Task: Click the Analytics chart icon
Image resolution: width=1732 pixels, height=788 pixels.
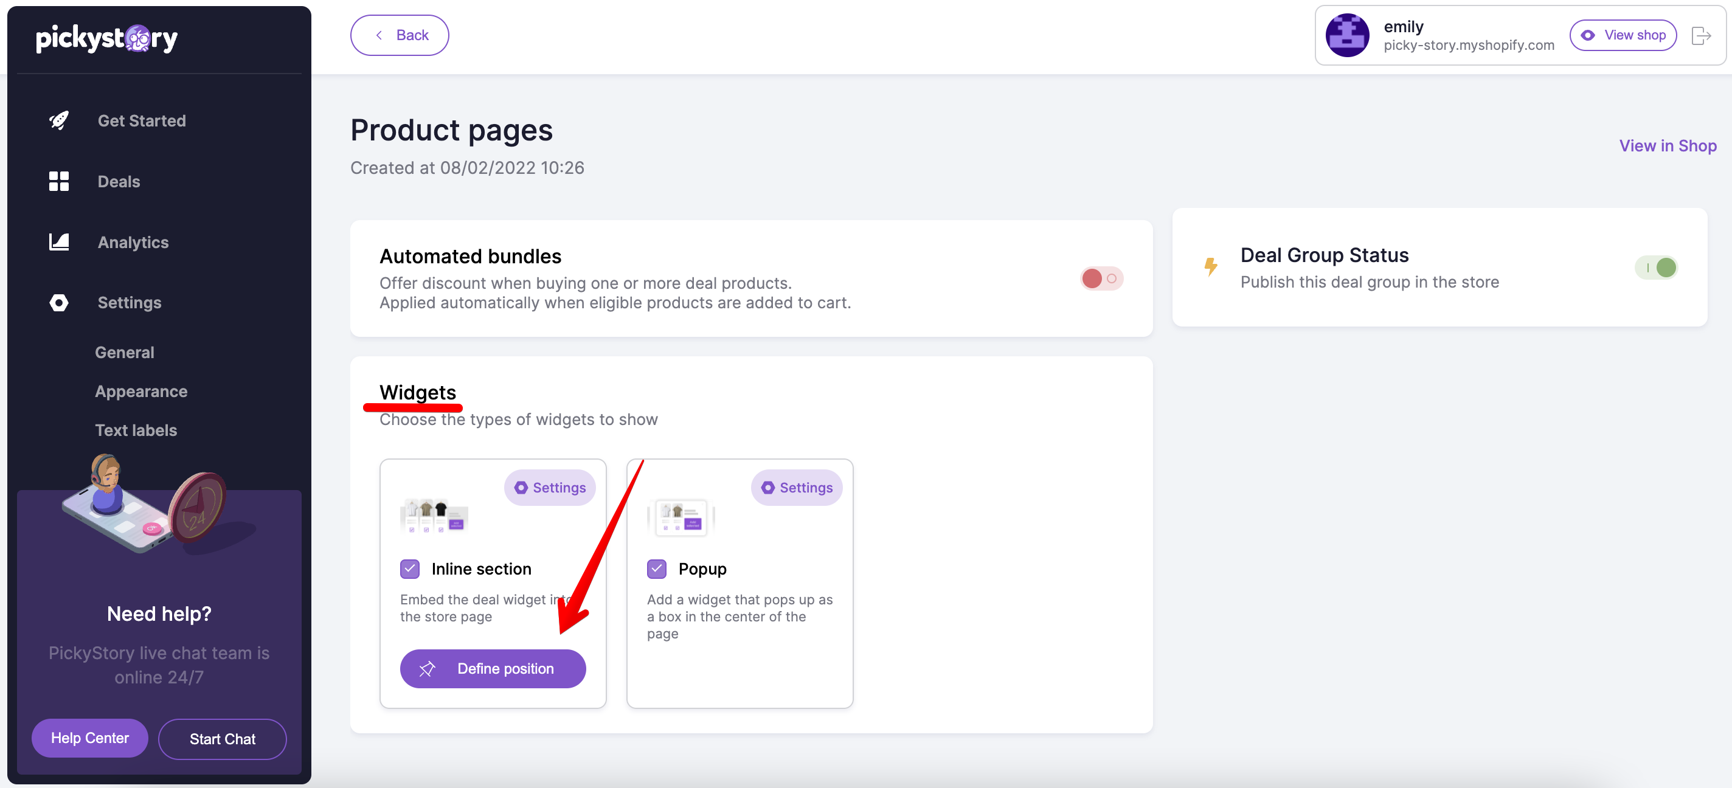Action: [59, 242]
